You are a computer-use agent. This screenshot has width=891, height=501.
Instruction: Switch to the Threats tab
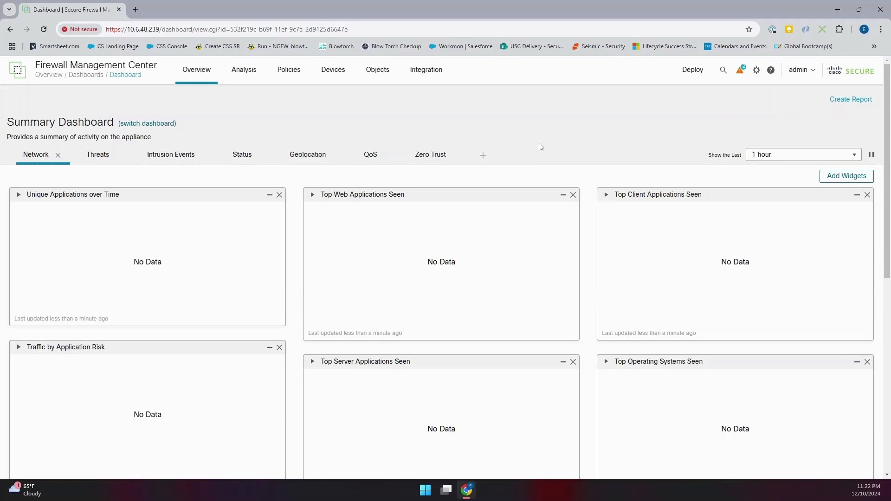click(x=97, y=154)
